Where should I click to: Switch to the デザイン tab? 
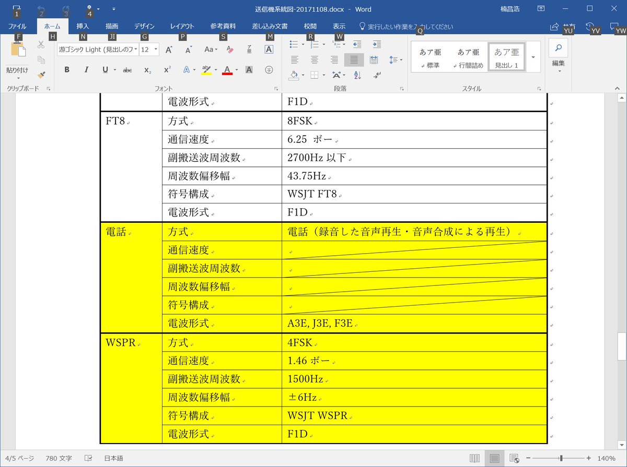pos(144,26)
